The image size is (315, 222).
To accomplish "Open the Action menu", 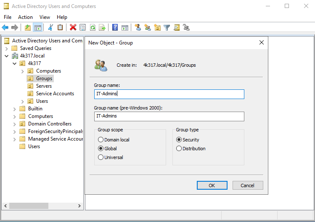I will 25,17.
